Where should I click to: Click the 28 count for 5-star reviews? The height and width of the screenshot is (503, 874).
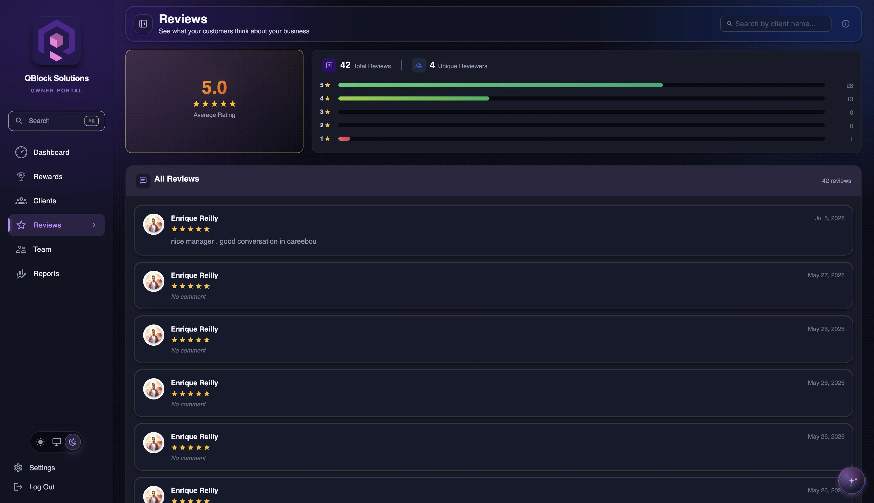849,86
